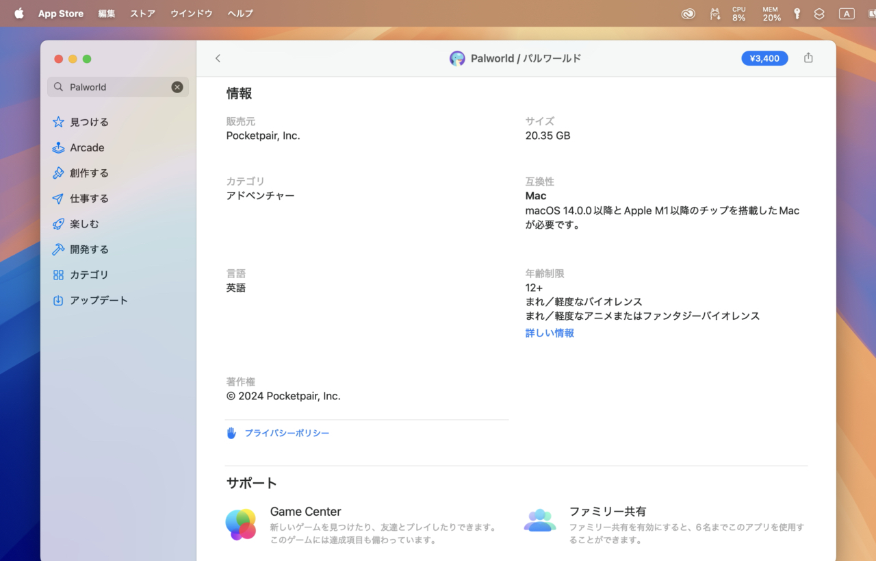Buy Palworld with the ¥3,400 button
This screenshot has width=876, height=561.
tap(764, 58)
